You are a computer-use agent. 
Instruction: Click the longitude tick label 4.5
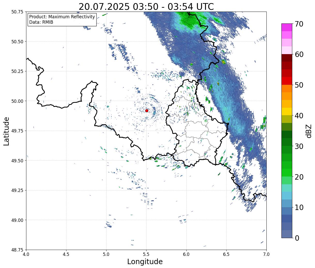click(x=66, y=254)
